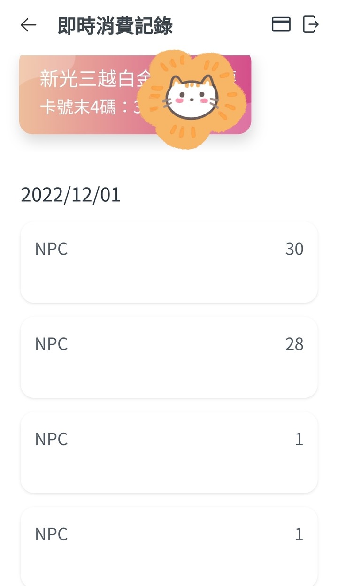The image size is (338, 586).
Task: Select the 2022/12/01 date header
Action: 71,195
